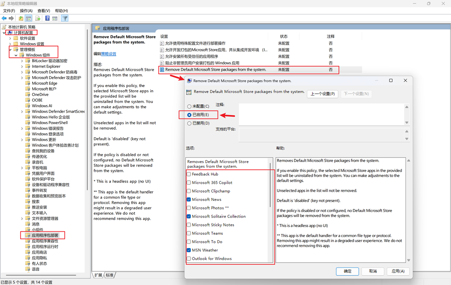
Task: Open the 操作(A) menu
Action: pyautogui.click(x=26, y=11)
